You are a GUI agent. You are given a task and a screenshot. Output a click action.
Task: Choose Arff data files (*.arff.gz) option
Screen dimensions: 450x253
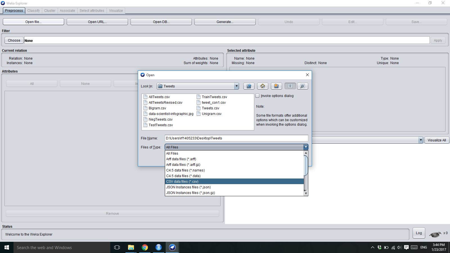pos(234,165)
